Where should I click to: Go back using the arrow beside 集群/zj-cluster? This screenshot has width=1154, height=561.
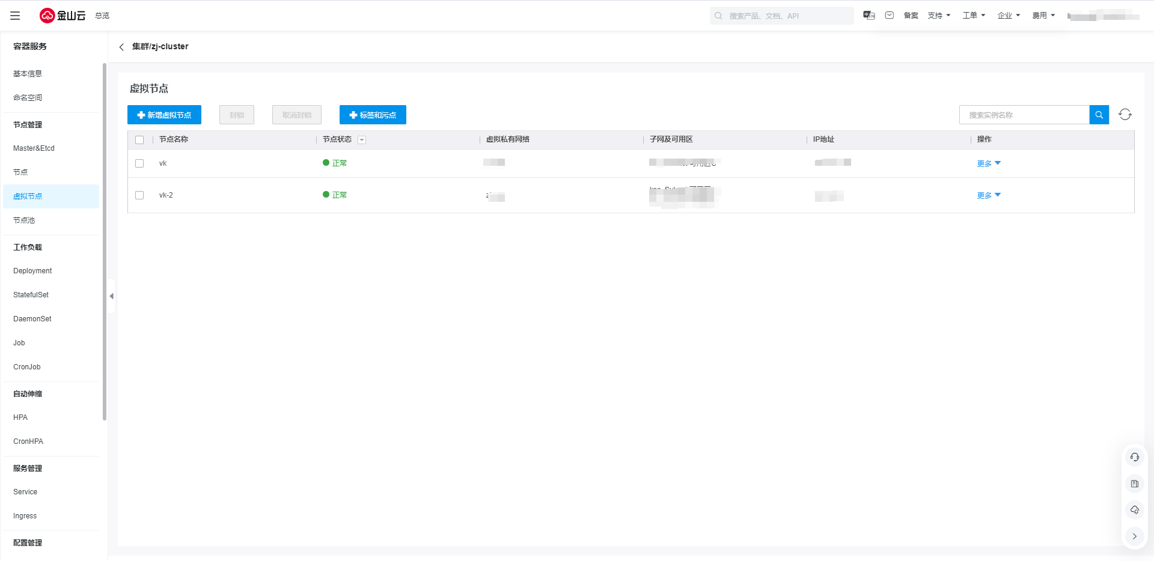(x=121, y=47)
